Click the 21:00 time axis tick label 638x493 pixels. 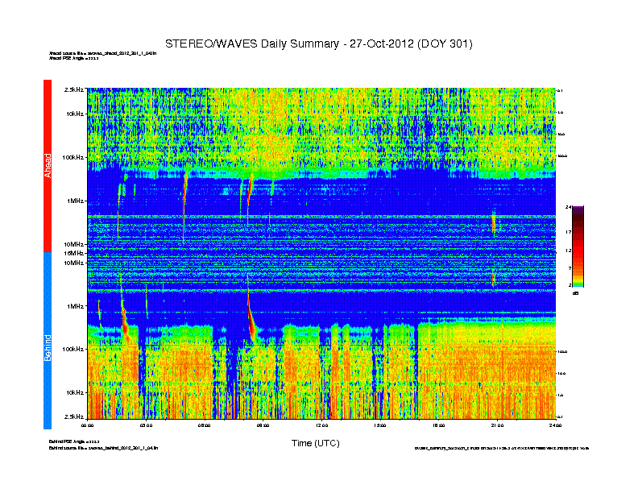point(496,425)
